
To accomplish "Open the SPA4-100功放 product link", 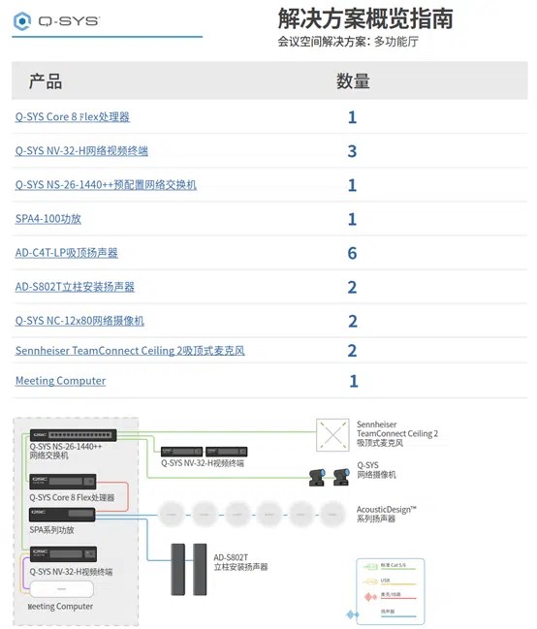I will (x=48, y=219).
